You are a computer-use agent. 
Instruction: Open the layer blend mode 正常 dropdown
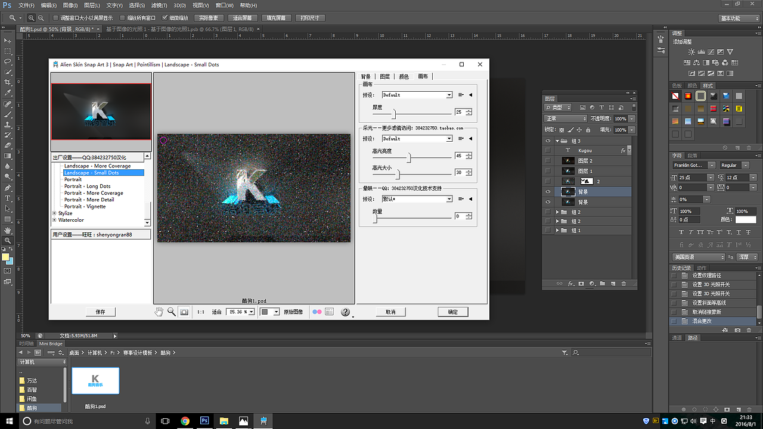[565, 119]
